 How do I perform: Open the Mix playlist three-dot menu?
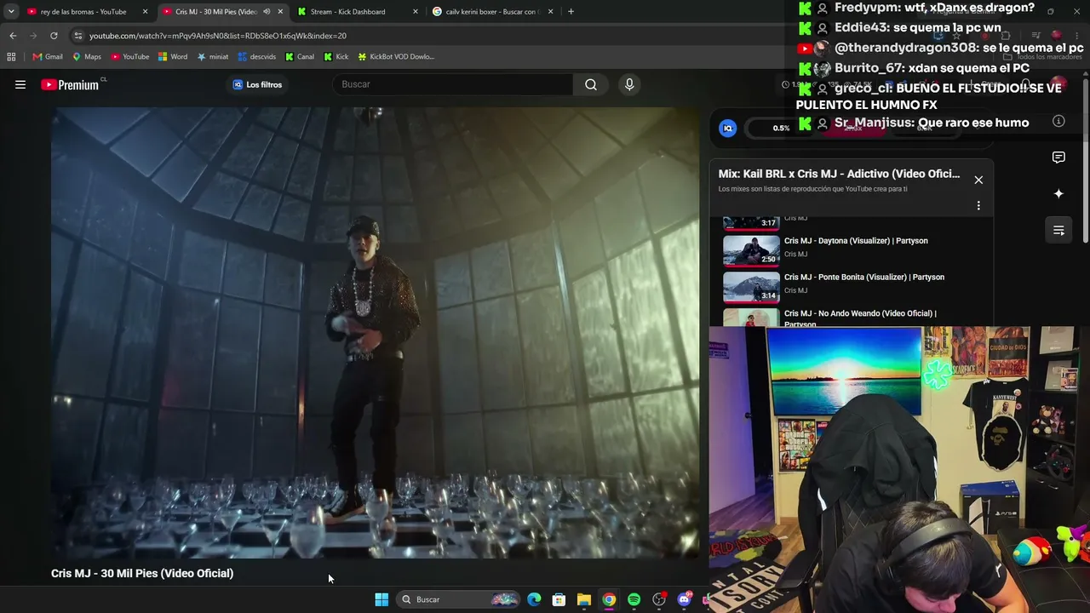pyautogui.click(x=978, y=205)
